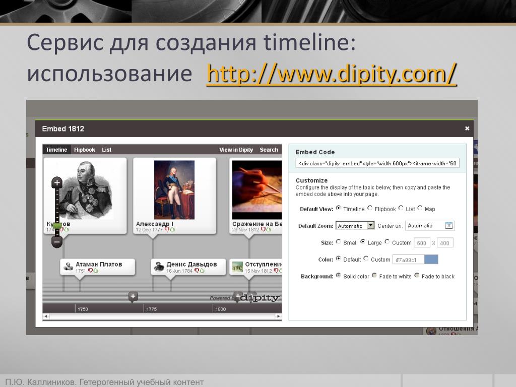Select Fade to white background
The image size is (516, 387).
[374, 276]
